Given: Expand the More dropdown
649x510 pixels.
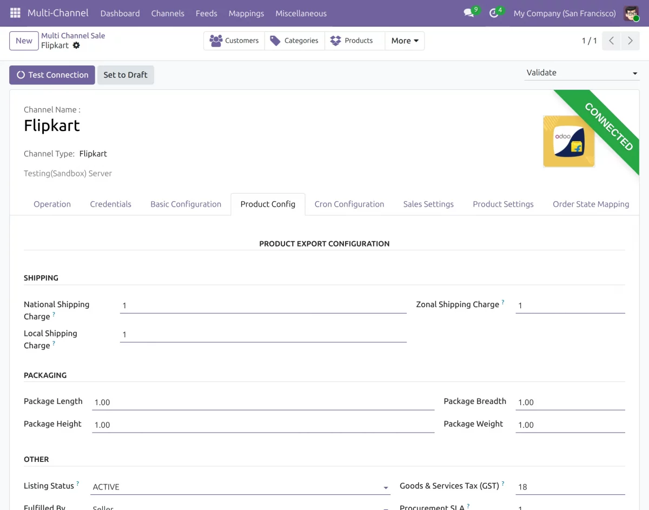Looking at the screenshot, I should [405, 41].
